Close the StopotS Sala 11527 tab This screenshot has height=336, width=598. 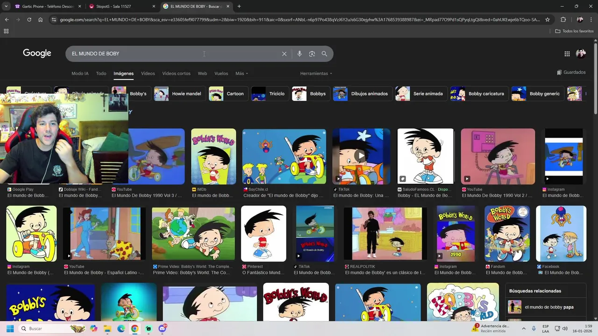[154, 7]
